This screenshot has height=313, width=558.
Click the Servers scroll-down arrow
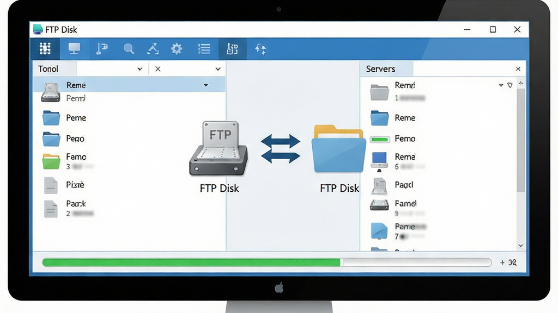(521, 246)
